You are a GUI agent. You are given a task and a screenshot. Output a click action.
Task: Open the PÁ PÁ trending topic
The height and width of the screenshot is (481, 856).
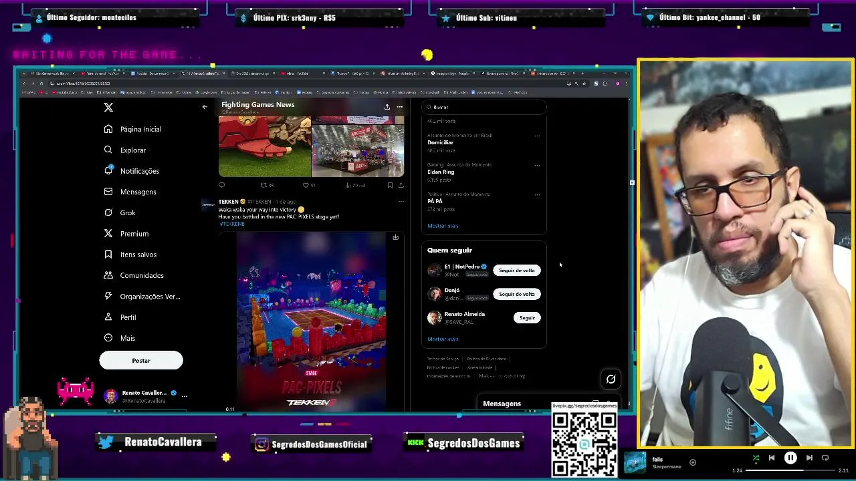[435, 201]
